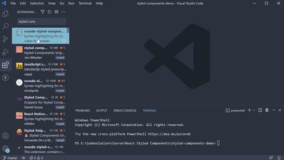Open the Explorer view in activity bar
The height and width of the screenshot is (160, 284).
pyautogui.click(x=5, y=14)
